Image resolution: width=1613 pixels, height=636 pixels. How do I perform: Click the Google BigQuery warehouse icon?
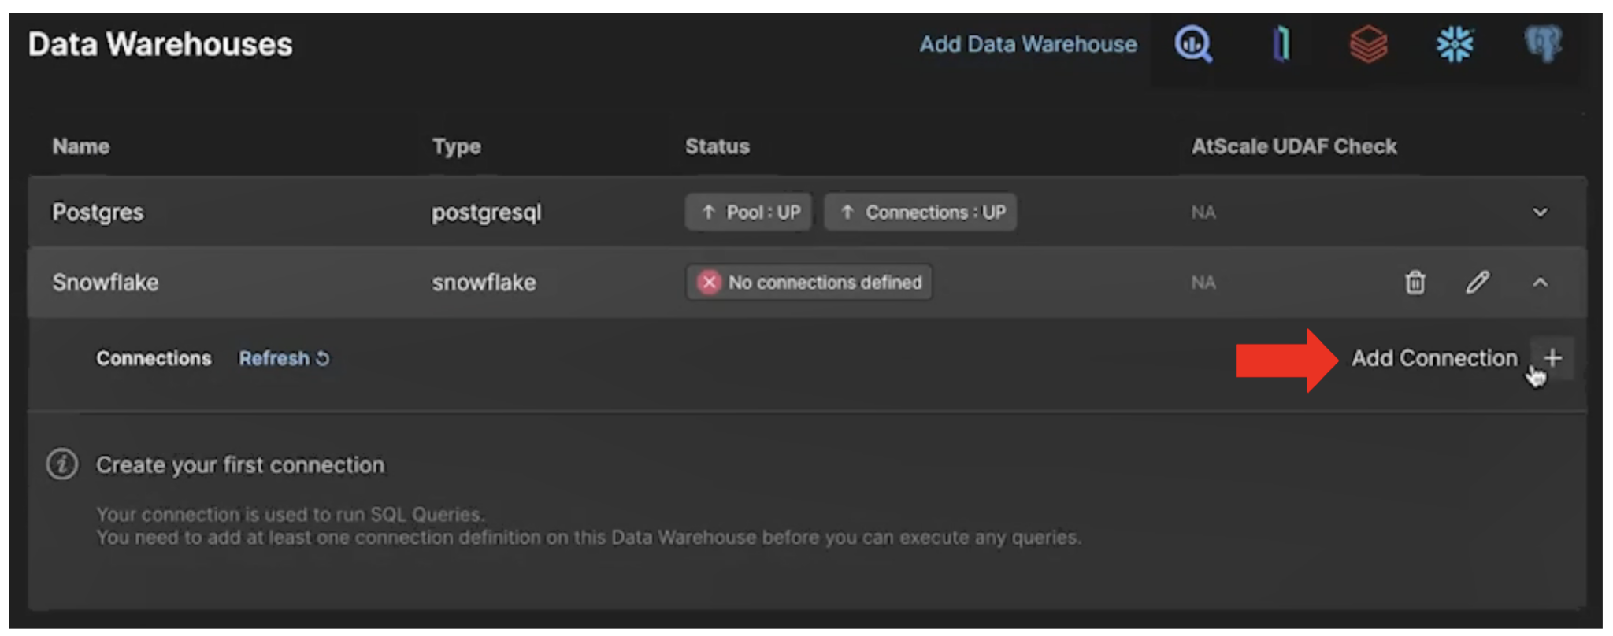(x=1193, y=44)
